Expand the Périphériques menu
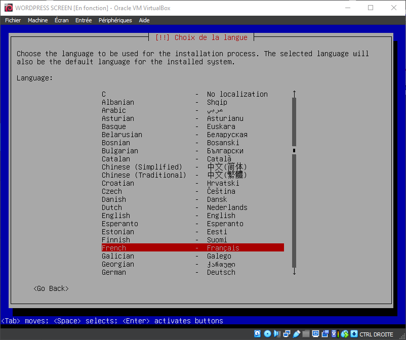The image size is (406, 340). [115, 20]
